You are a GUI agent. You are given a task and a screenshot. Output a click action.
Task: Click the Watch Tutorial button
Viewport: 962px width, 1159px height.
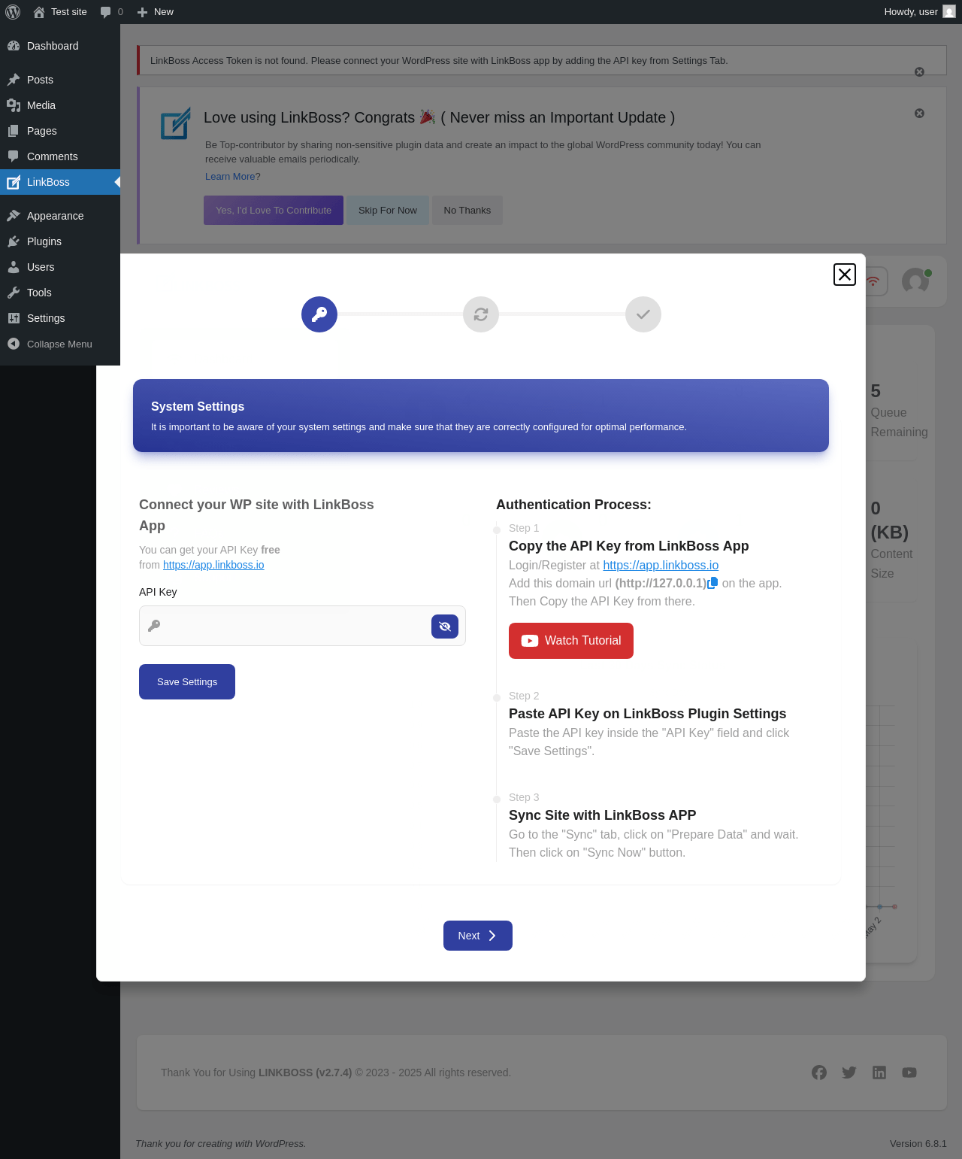pyautogui.click(x=571, y=641)
